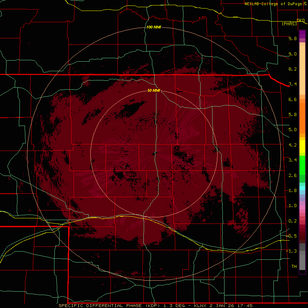
Task: Click the 9.8 value on color scale
Action: (293, 38)
